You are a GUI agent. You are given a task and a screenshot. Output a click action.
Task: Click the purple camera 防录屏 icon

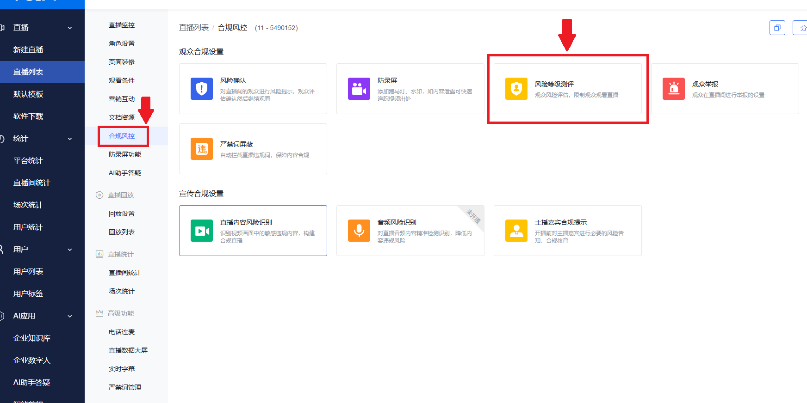click(359, 89)
